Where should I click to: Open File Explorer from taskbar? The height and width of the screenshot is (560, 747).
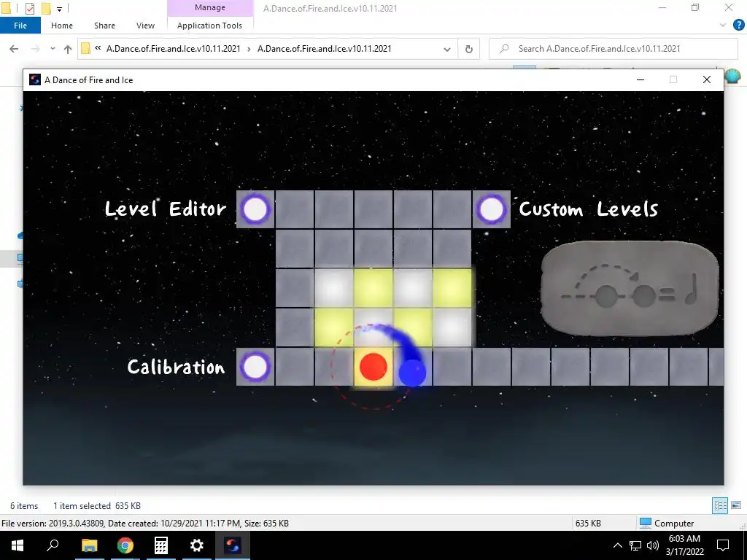[89, 545]
